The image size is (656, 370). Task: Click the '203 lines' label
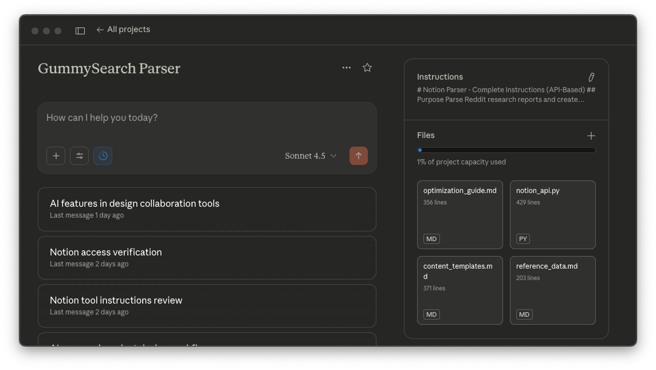[x=528, y=278]
